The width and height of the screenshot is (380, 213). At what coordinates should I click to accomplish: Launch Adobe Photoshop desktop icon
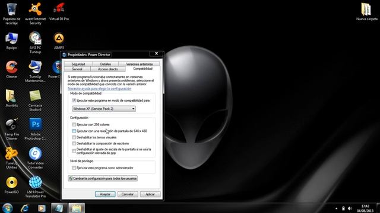click(36, 129)
